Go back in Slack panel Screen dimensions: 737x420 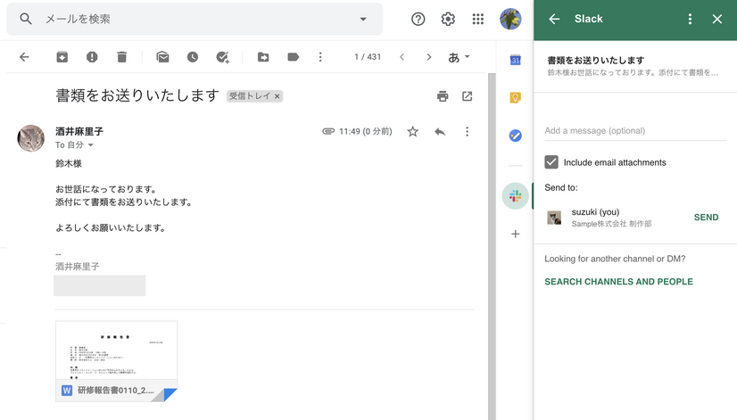point(554,19)
